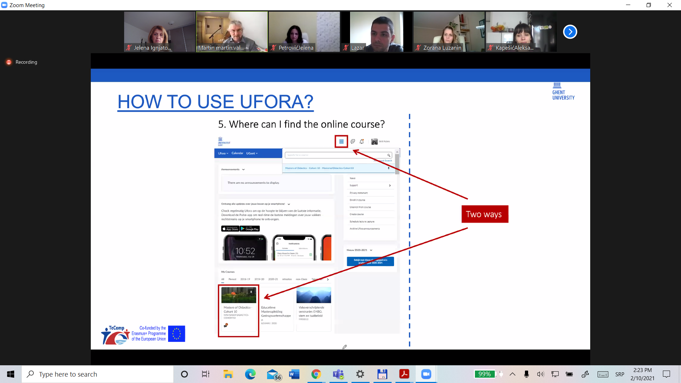Open Microsoft Word from taskbar
The width and height of the screenshot is (681, 383).
coord(294,374)
